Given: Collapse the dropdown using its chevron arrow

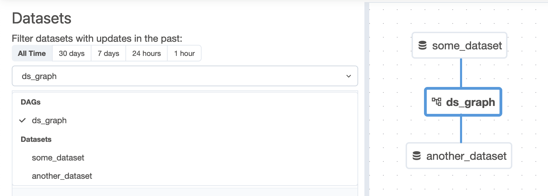Looking at the screenshot, I should click(348, 76).
